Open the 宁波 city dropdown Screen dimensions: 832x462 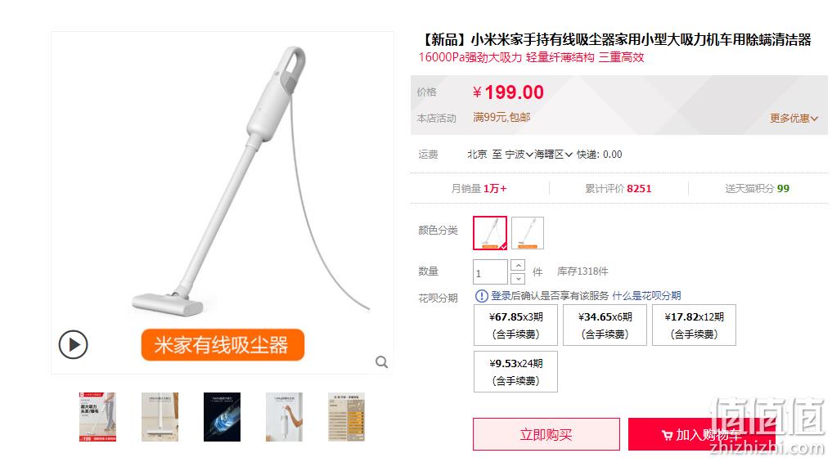point(519,155)
